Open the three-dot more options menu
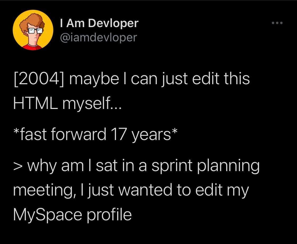 (x=277, y=23)
